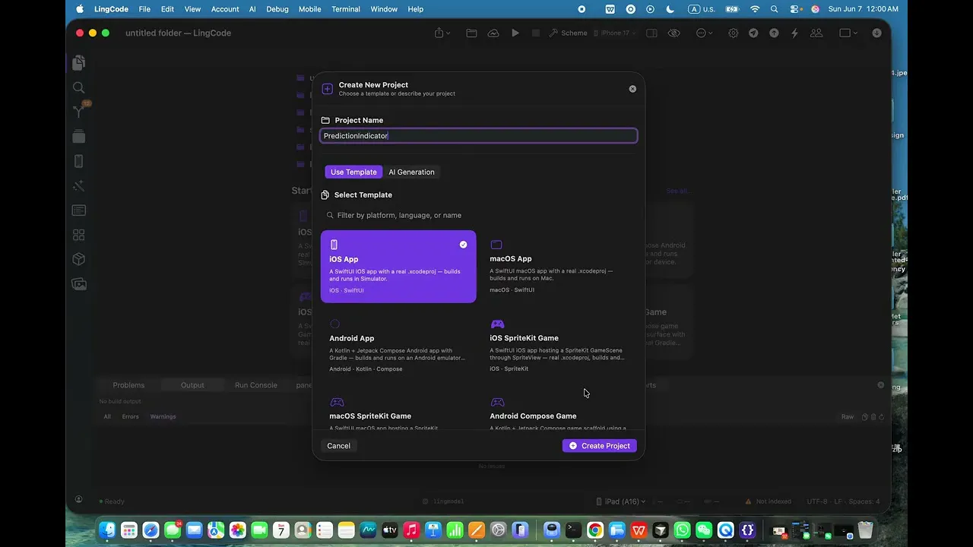Open the package cube sidebar icon
973x547 pixels.
coord(78,259)
